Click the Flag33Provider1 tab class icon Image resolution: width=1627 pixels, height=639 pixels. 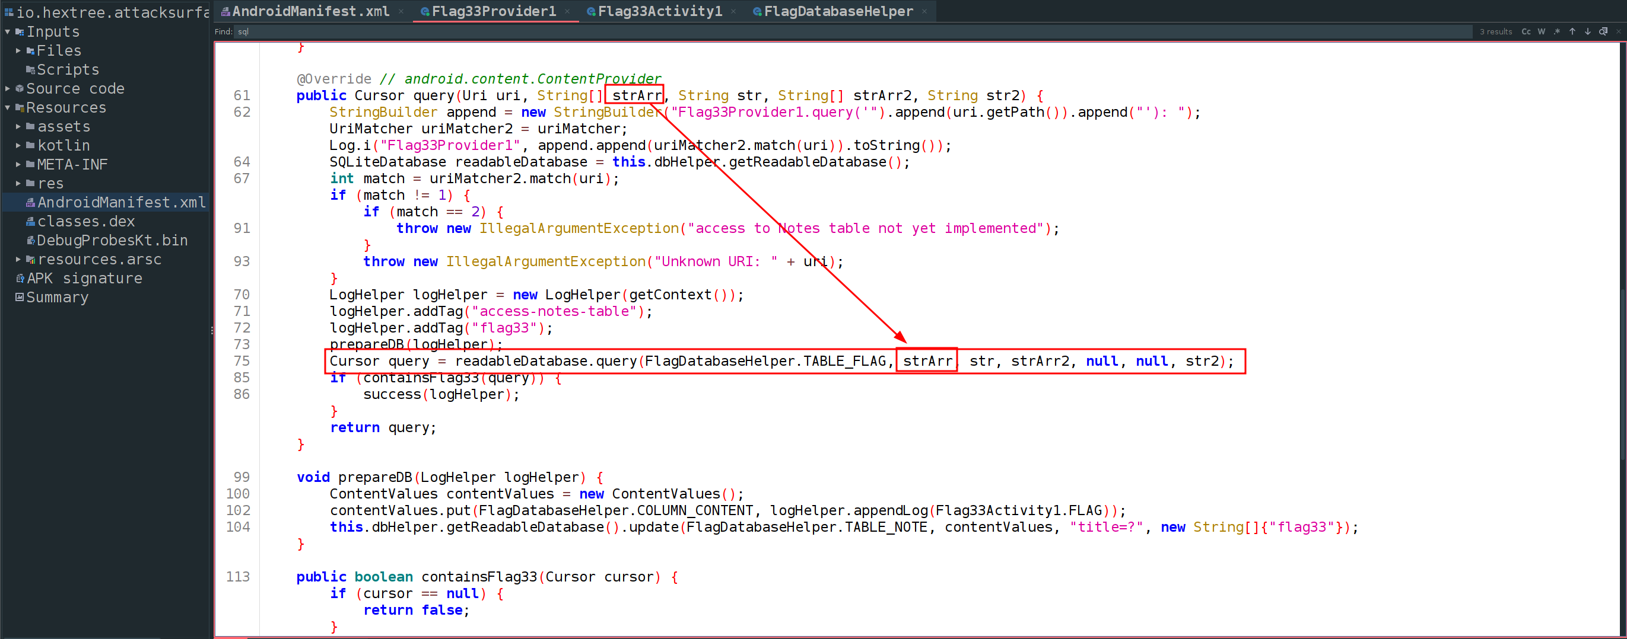click(x=425, y=11)
